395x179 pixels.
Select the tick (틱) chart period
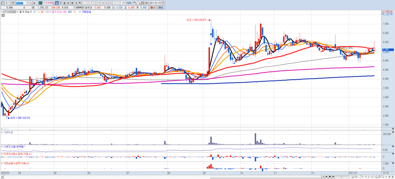pos(80,2)
